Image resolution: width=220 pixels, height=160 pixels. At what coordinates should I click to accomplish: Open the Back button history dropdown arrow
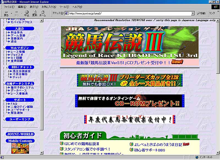pos(11,13)
